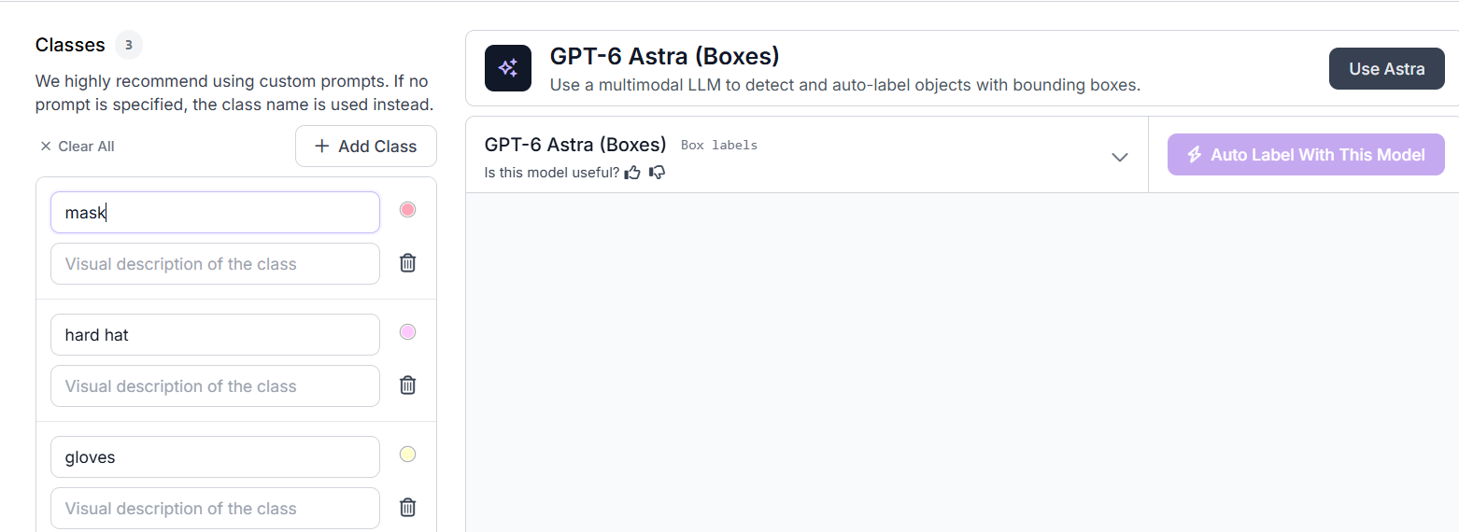Image resolution: width=1459 pixels, height=532 pixels.
Task: Pick the gloves class yellow color swatch
Action: 407,455
